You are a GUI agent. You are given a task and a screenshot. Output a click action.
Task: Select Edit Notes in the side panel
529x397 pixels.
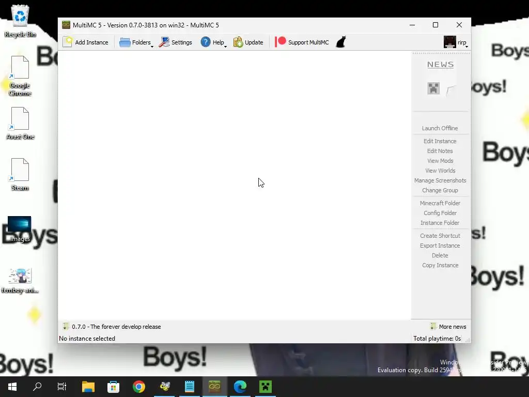click(x=440, y=151)
